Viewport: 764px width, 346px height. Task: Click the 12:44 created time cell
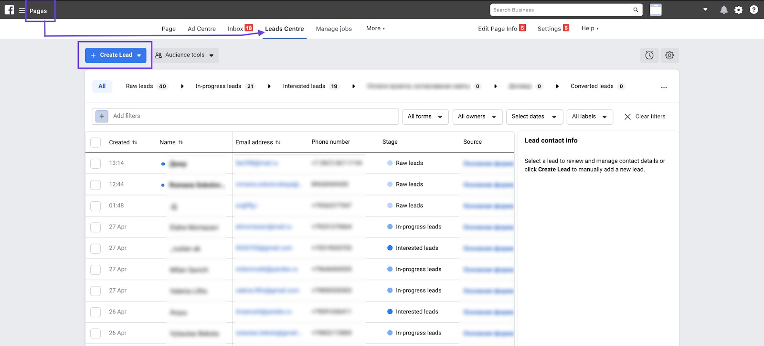pos(117,184)
